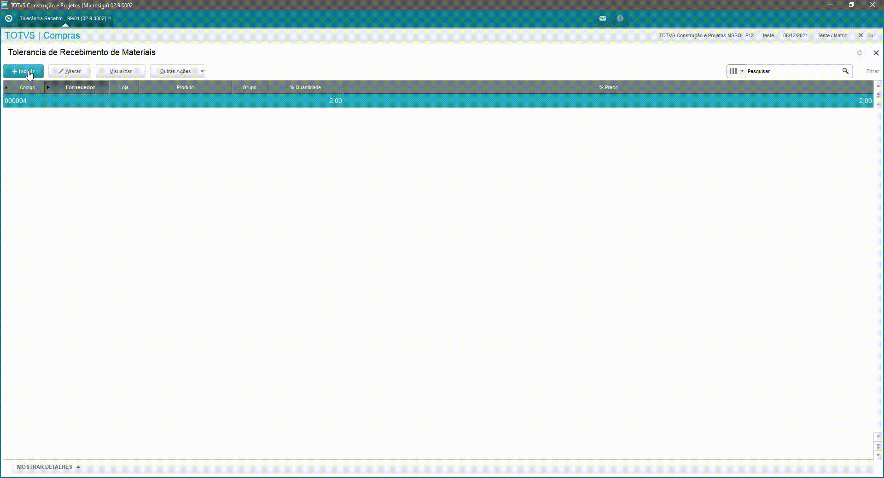Click the % Preco value 2,00

pos(865,101)
